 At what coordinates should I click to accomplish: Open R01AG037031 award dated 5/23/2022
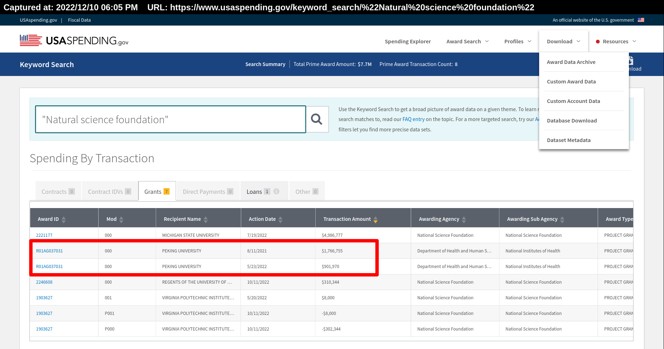pos(49,267)
